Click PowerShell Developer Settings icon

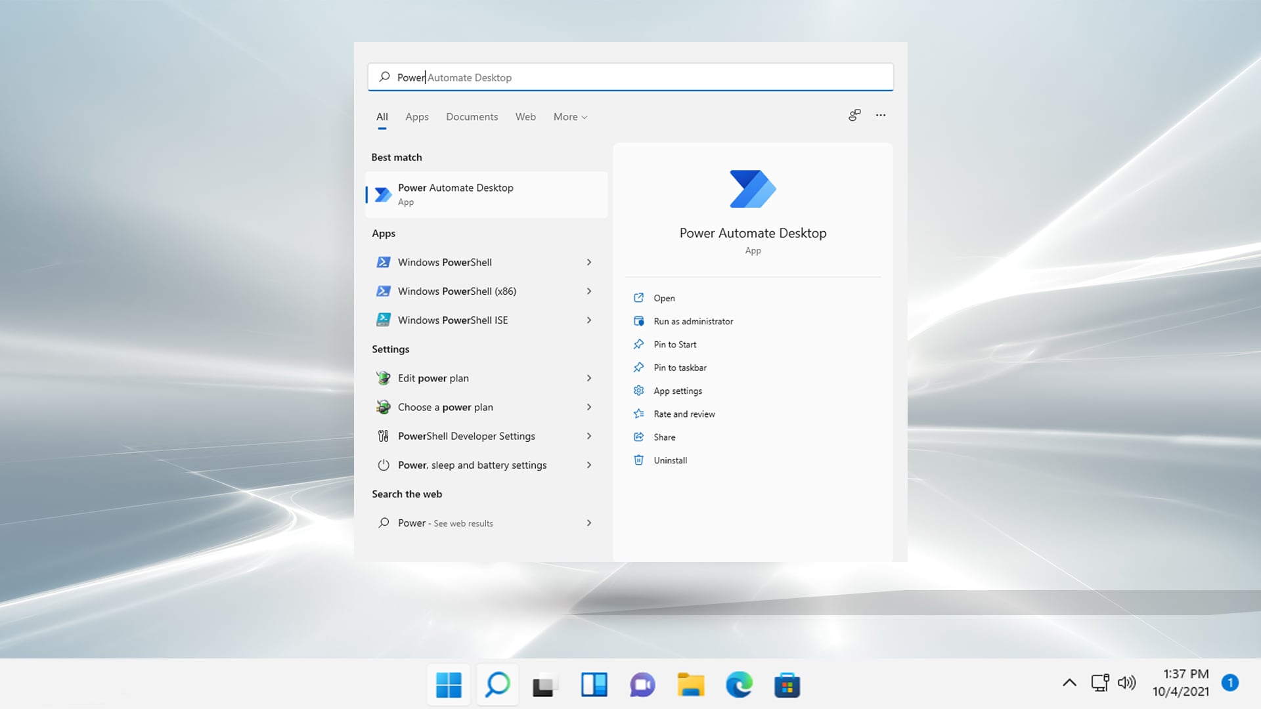click(384, 436)
